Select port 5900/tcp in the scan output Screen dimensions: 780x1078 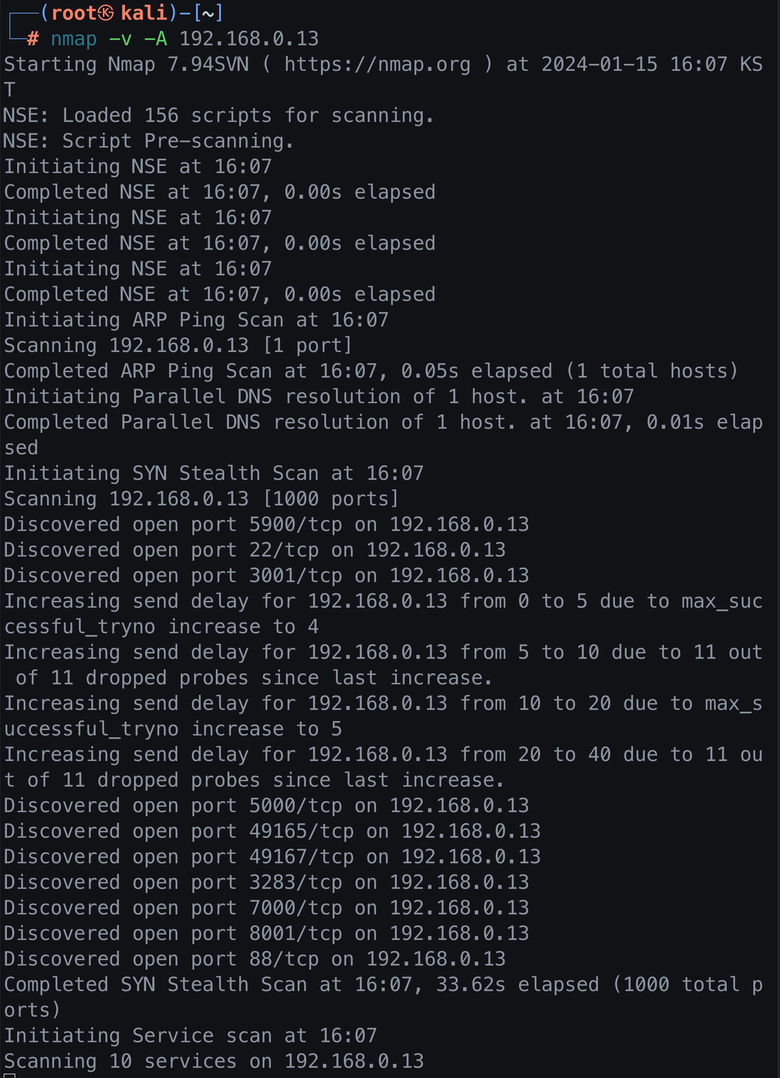coord(295,524)
